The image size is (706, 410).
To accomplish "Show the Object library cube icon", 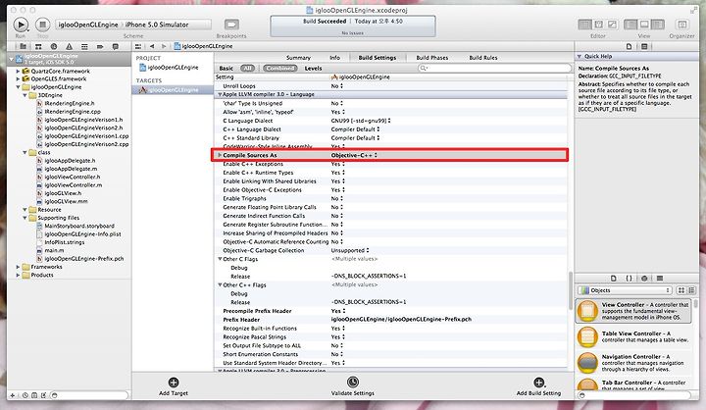I will pos(644,279).
